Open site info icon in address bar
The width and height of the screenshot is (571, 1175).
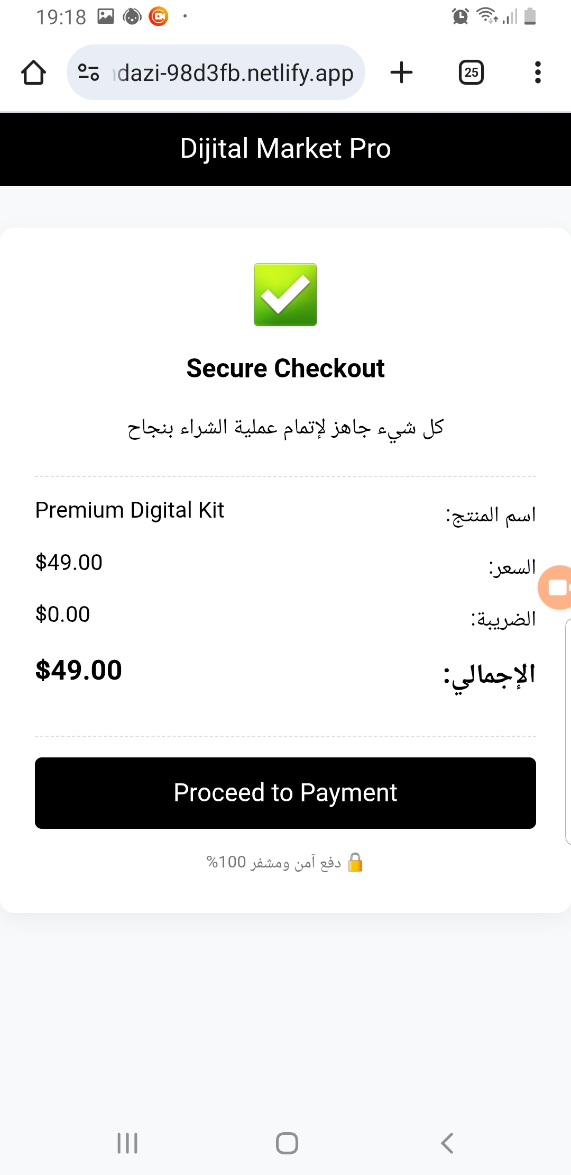point(88,73)
